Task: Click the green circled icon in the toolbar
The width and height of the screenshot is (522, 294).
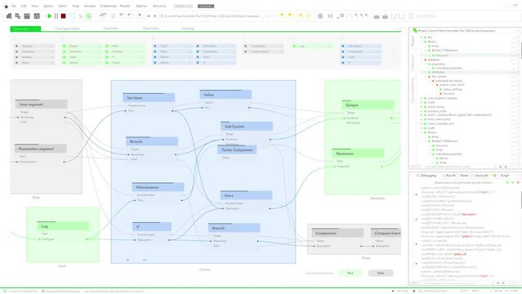Action: point(89,16)
